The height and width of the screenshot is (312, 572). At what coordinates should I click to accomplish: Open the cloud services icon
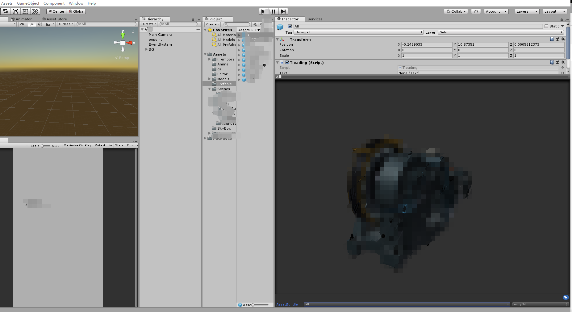click(x=476, y=11)
